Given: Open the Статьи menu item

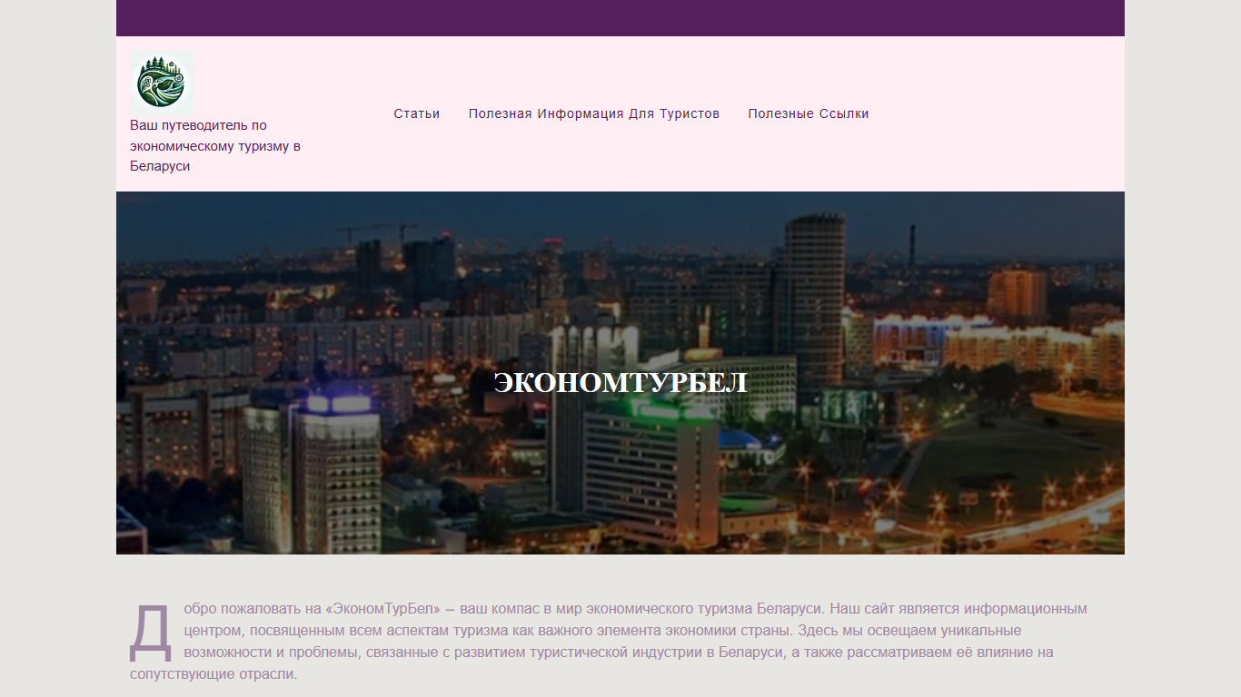Looking at the screenshot, I should coord(417,113).
